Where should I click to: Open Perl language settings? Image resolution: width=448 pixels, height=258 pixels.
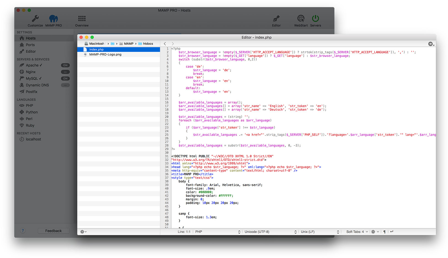tap(29, 119)
